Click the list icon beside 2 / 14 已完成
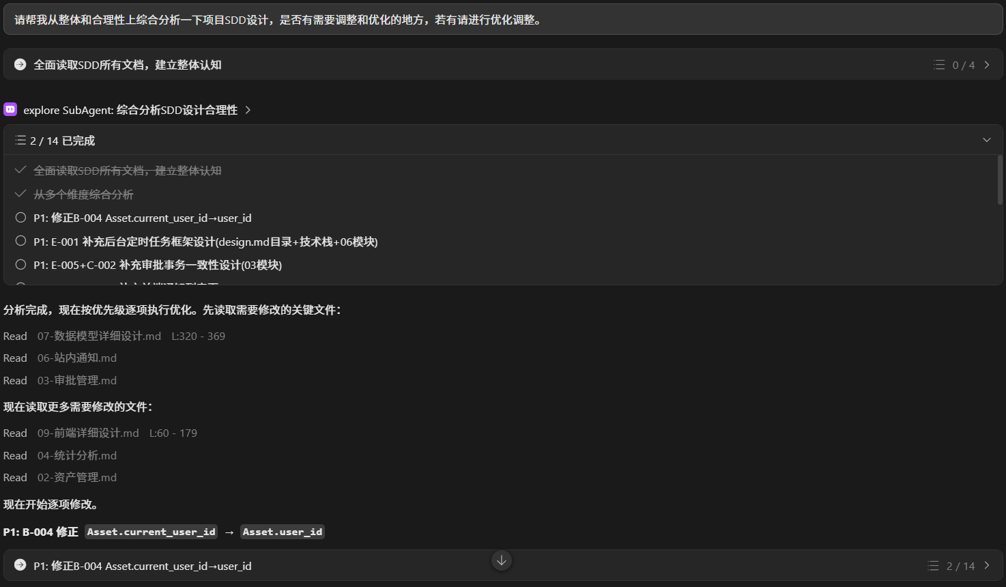This screenshot has width=1006, height=587. tap(20, 140)
